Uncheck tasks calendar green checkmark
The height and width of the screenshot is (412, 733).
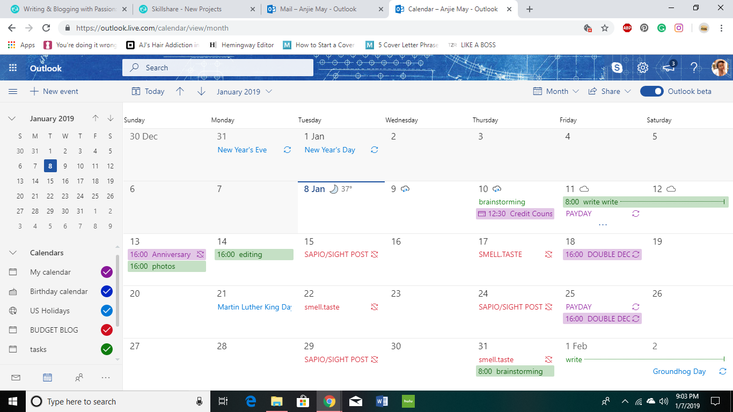[107, 349]
